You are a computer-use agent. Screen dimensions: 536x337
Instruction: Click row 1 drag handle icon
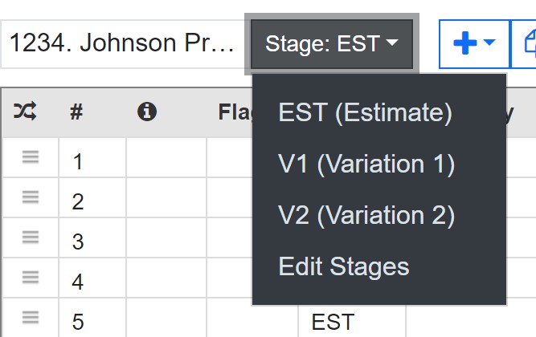[31, 157]
